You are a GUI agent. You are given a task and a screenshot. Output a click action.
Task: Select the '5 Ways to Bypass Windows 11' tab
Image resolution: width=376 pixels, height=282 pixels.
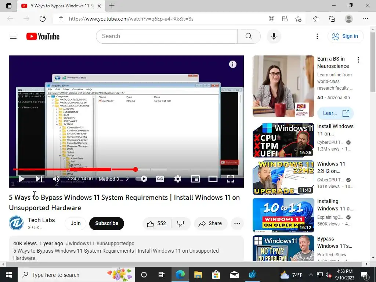click(61, 6)
